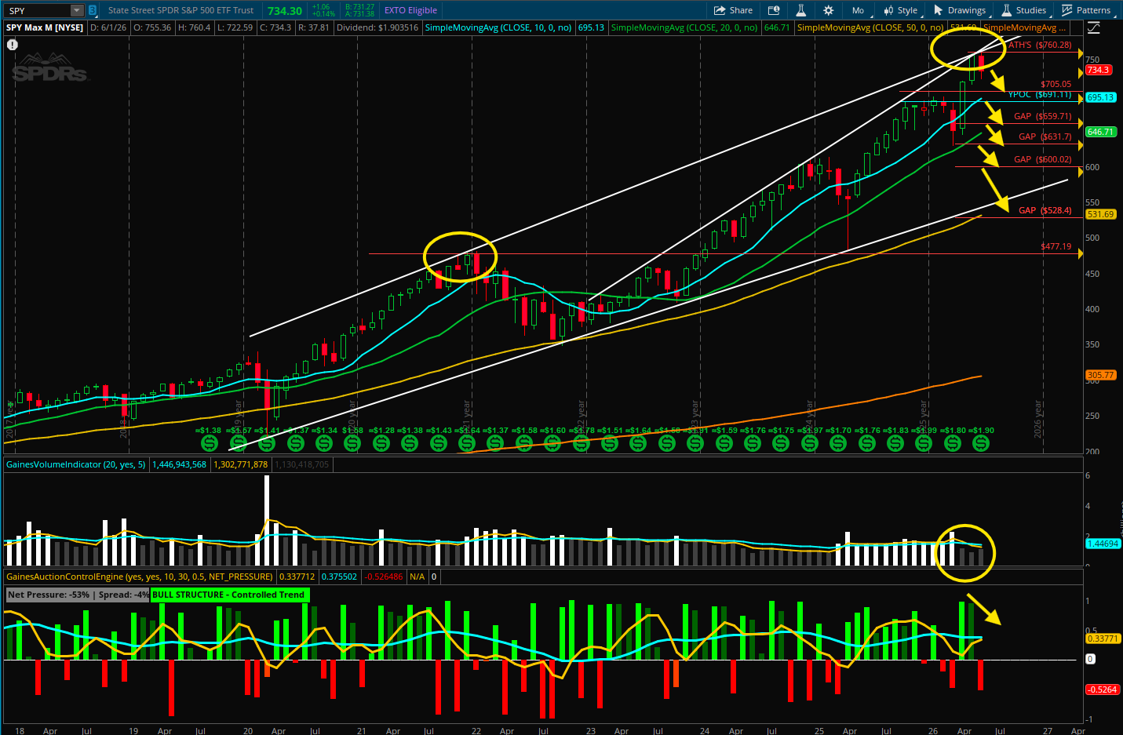Viewport: 1123px width, 735px height.
Task: Click the Share button
Action: 733,10
